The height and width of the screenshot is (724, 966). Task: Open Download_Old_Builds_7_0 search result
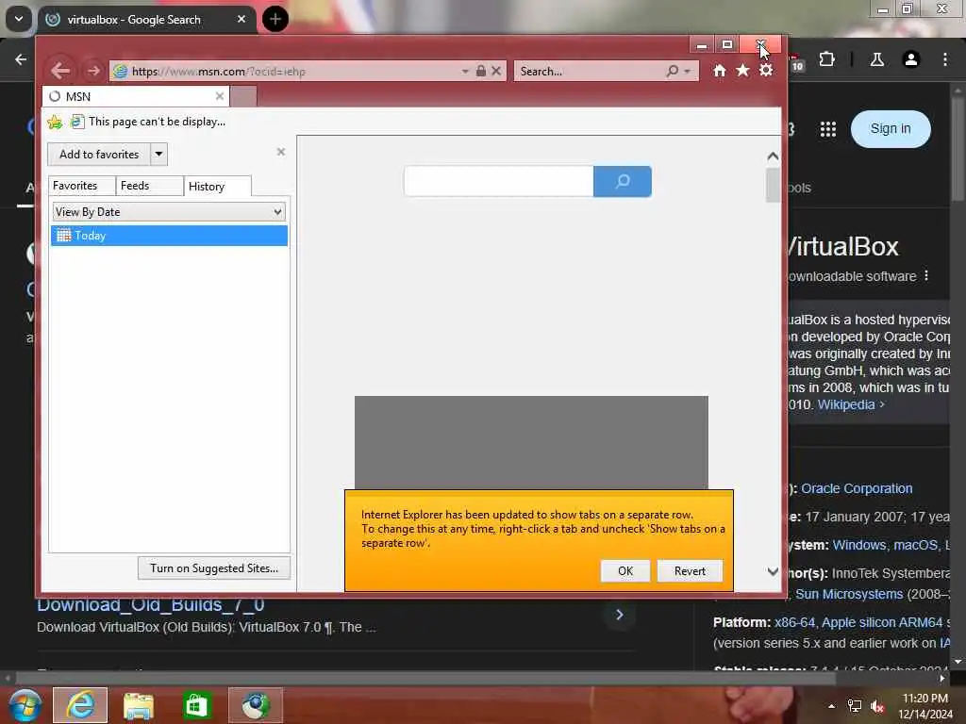click(x=150, y=604)
